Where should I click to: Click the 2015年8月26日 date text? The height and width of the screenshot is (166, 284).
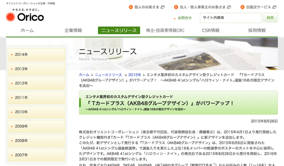click(264, 121)
